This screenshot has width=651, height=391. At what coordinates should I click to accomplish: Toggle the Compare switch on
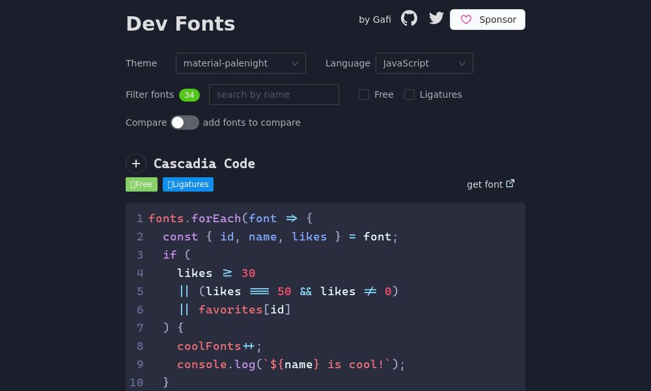(185, 123)
